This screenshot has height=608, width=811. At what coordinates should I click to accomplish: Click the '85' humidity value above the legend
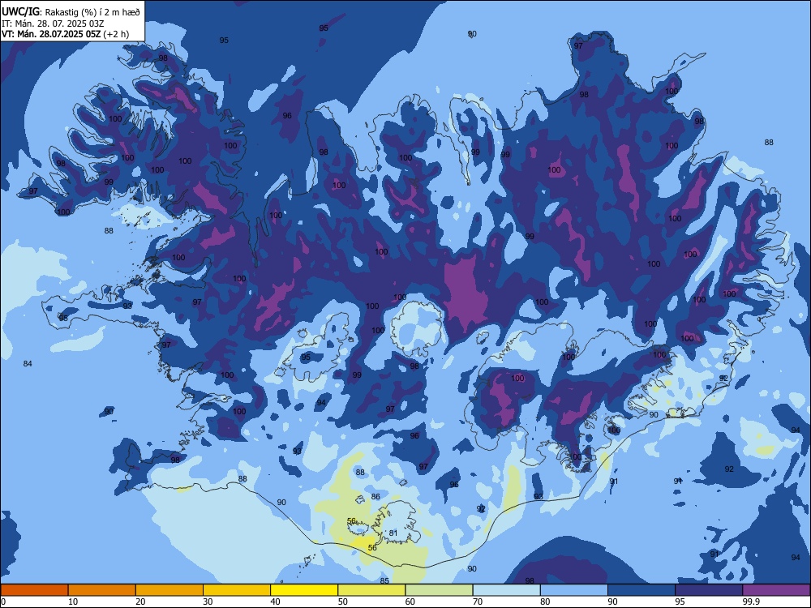(384, 580)
